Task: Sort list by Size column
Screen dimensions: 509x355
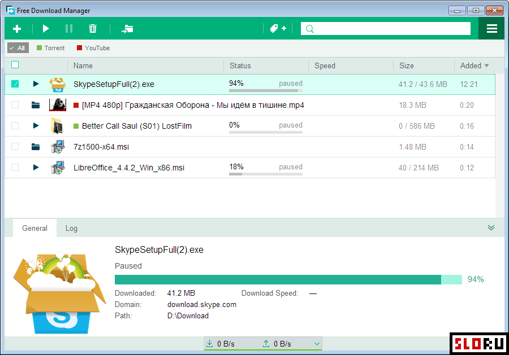Action: pos(407,66)
